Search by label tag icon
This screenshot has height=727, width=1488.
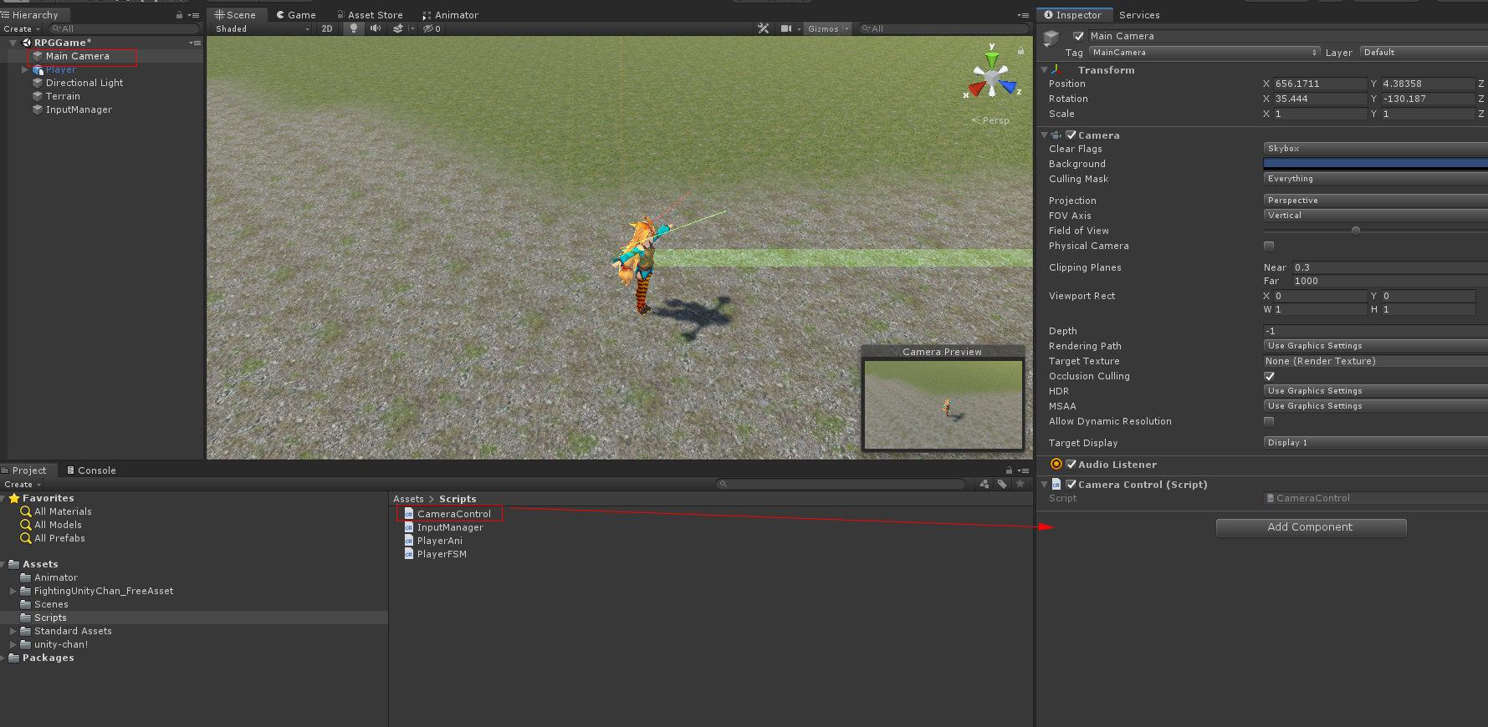(x=1002, y=484)
